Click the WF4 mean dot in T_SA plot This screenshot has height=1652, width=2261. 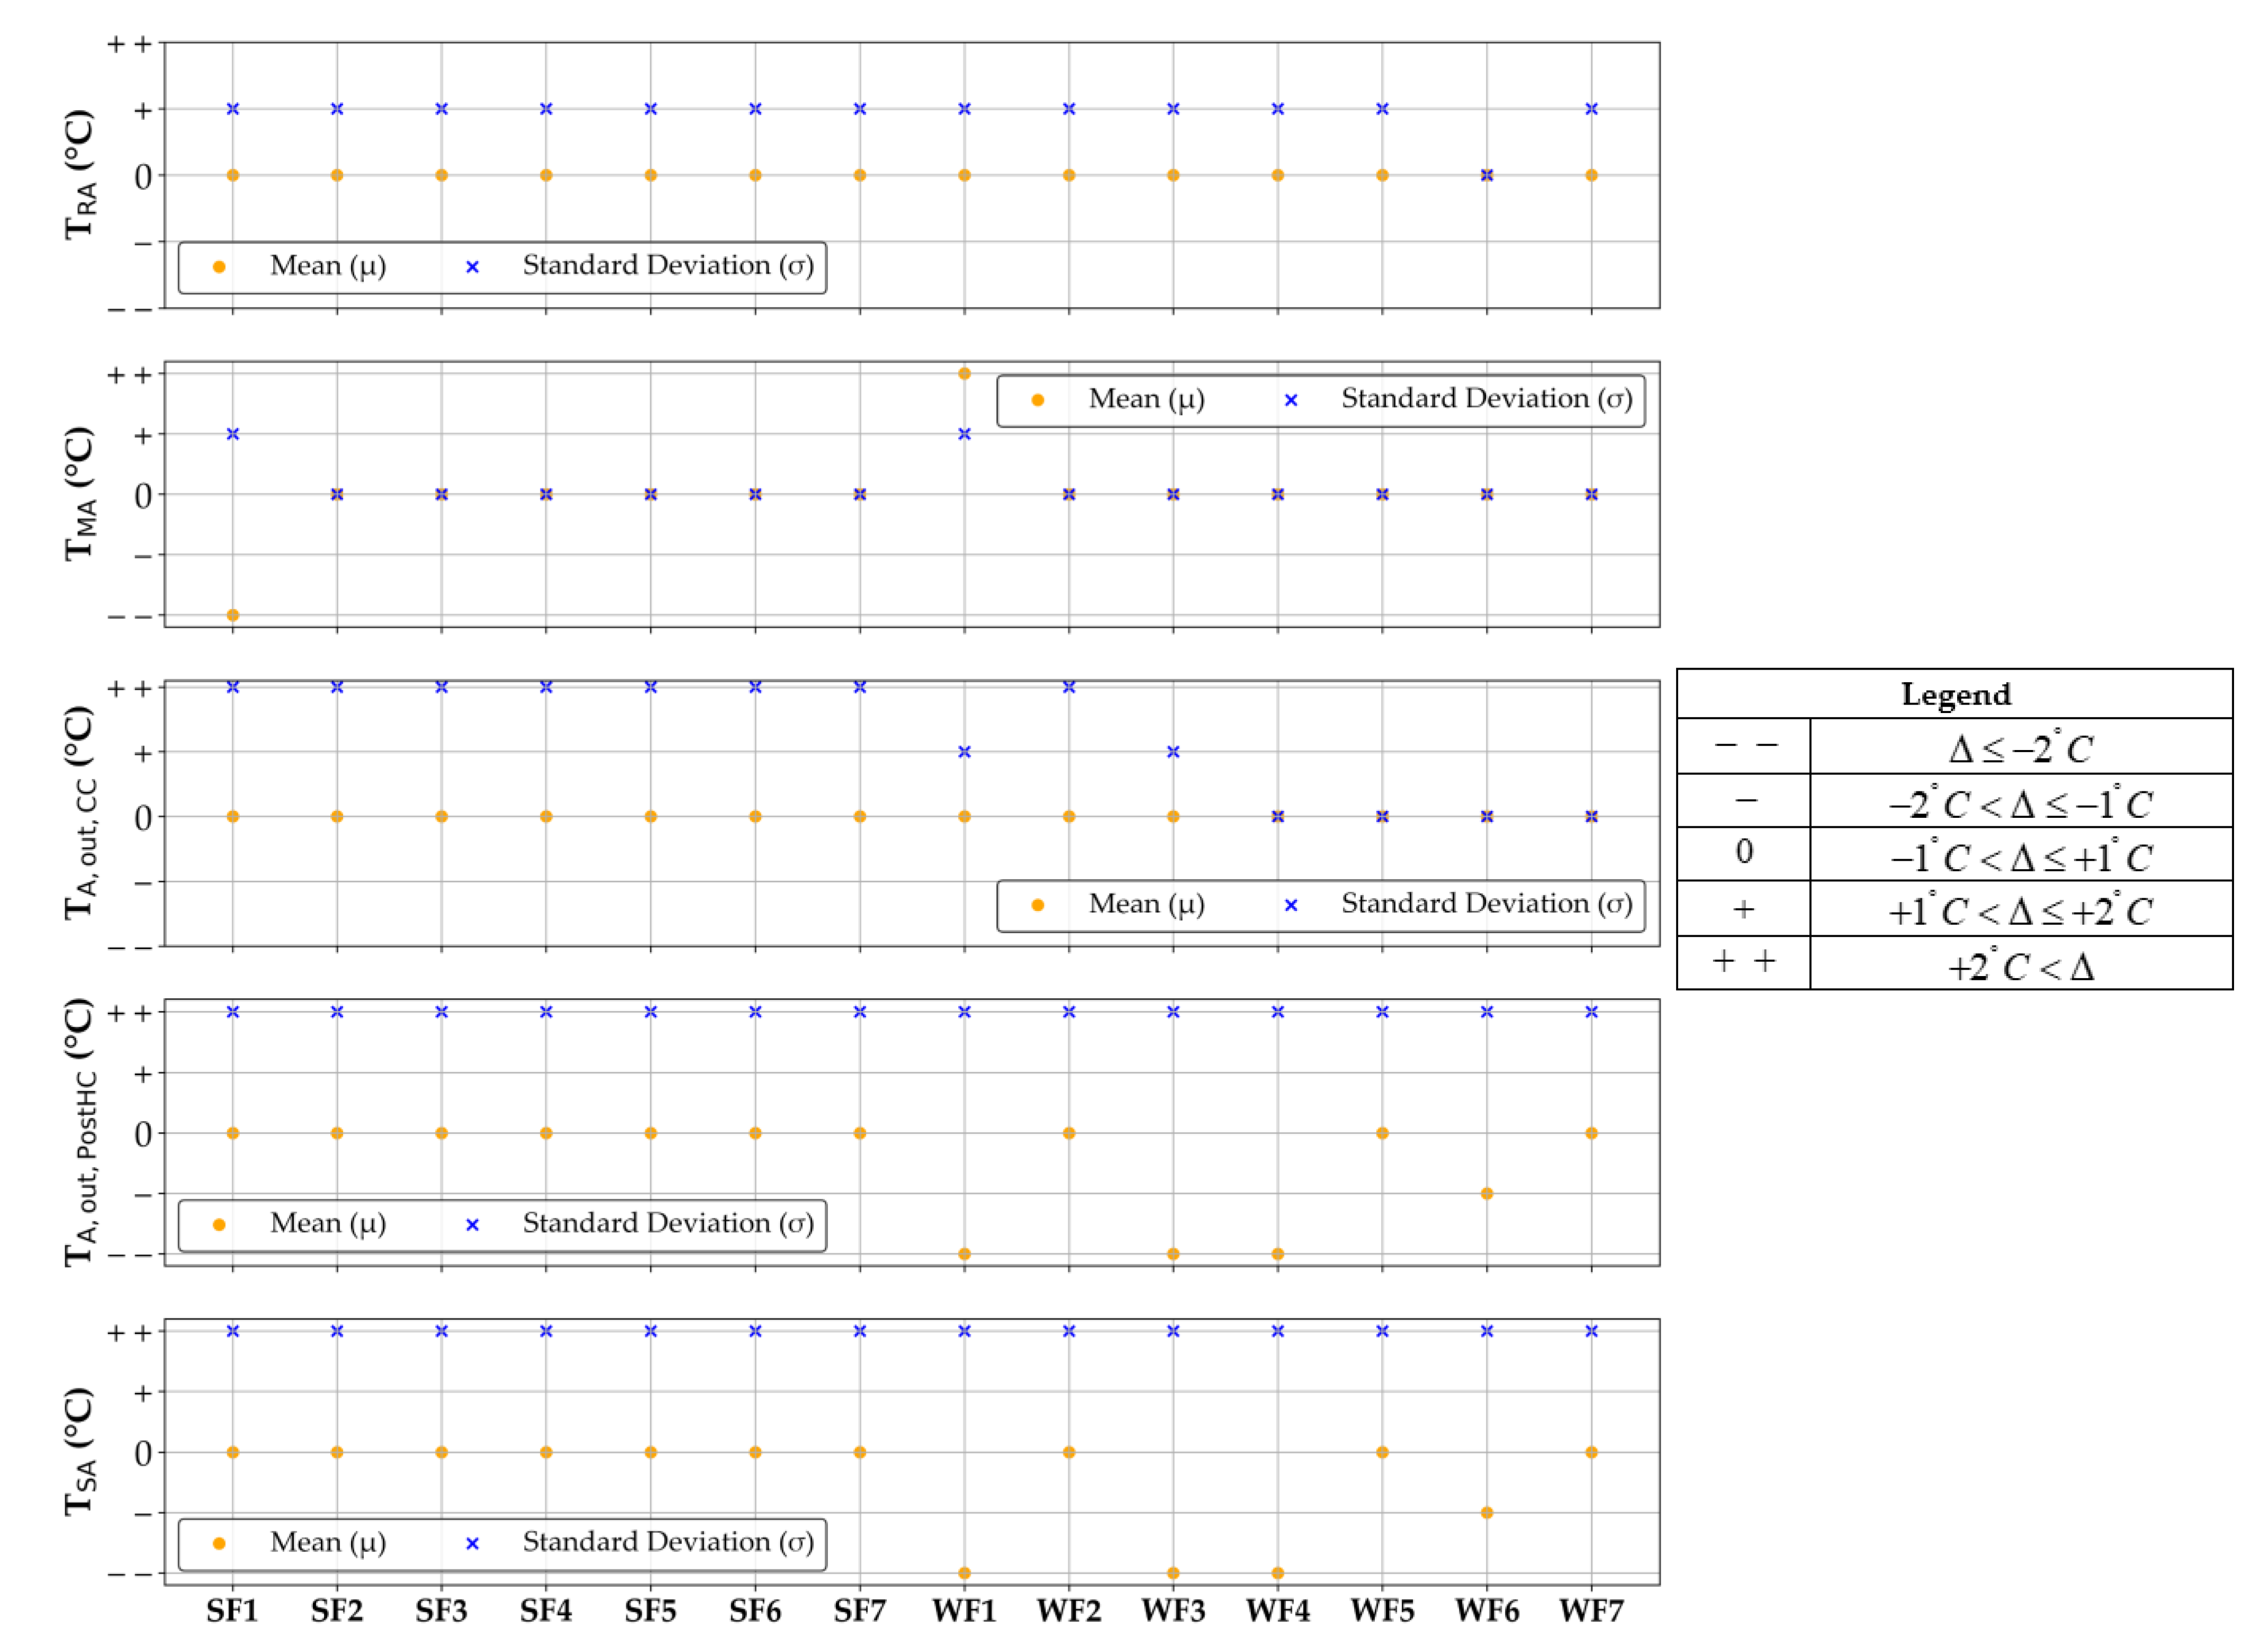coord(1278,1573)
